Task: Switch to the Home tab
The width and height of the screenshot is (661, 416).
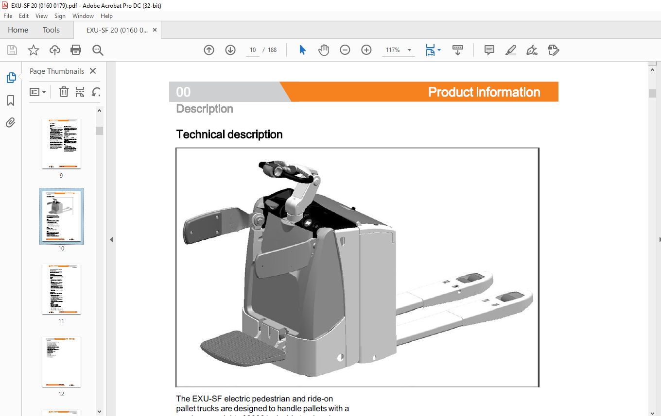Action: pos(18,30)
